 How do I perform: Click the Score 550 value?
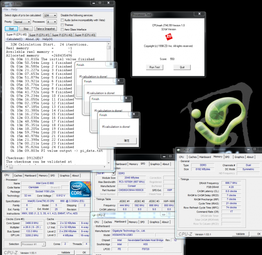click(x=172, y=59)
